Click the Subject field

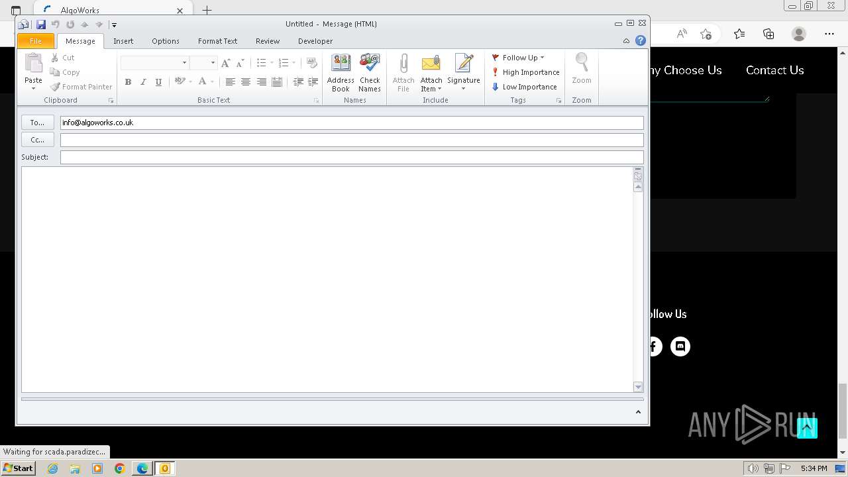(x=352, y=157)
